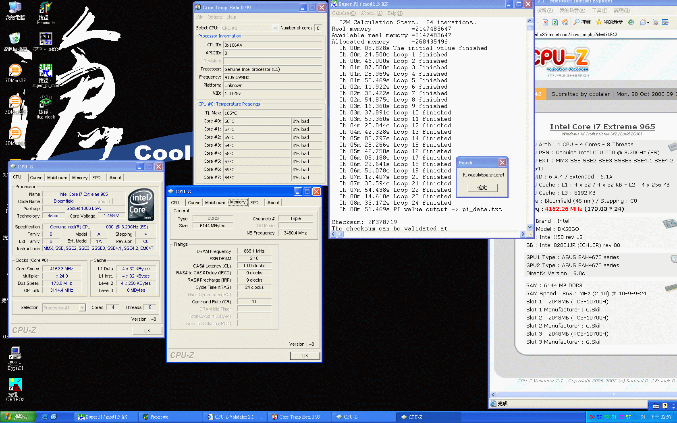Click the Number of cores field in Core Temp
The width and height of the screenshot is (677, 423).
coord(318,28)
